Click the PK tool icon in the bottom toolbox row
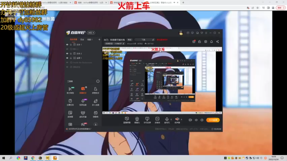The image size is (287, 161). pyautogui.click(x=83, y=124)
